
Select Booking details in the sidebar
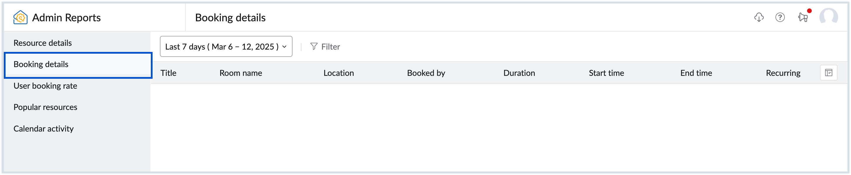(x=41, y=64)
